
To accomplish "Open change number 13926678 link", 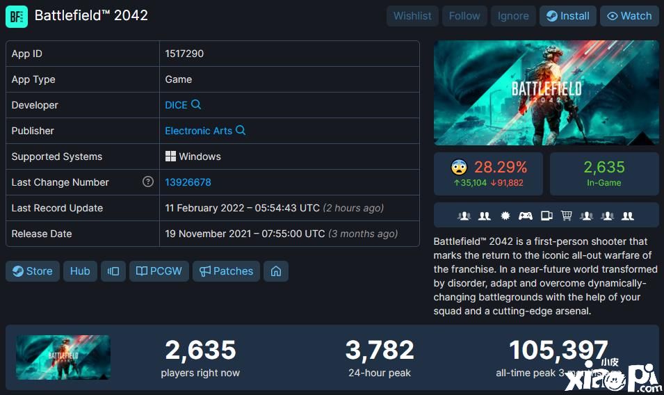I will pos(188,182).
